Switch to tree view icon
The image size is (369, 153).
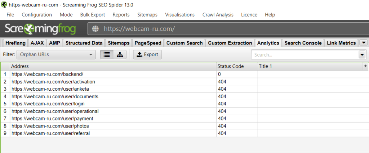pyautogui.click(x=120, y=55)
